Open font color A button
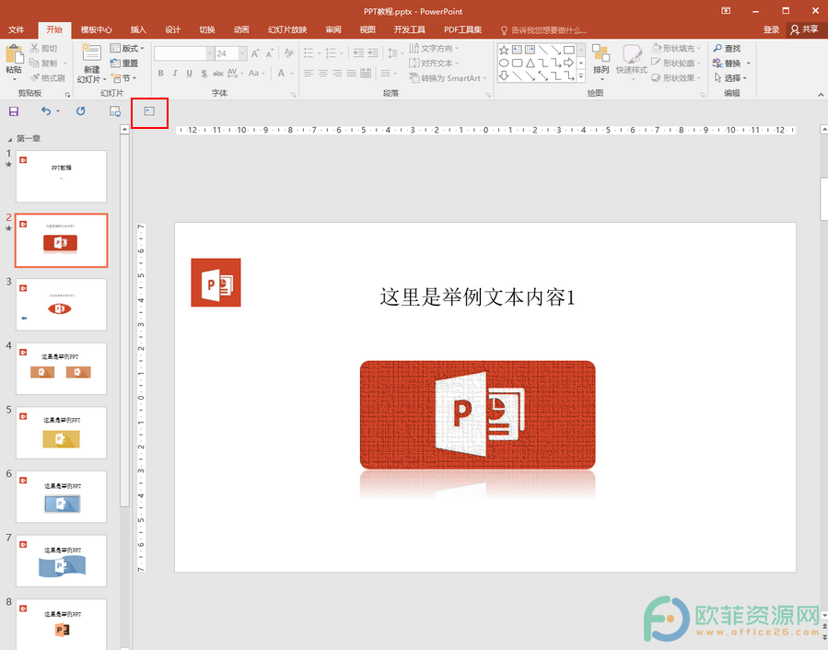The height and width of the screenshot is (650, 828). (282, 74)
